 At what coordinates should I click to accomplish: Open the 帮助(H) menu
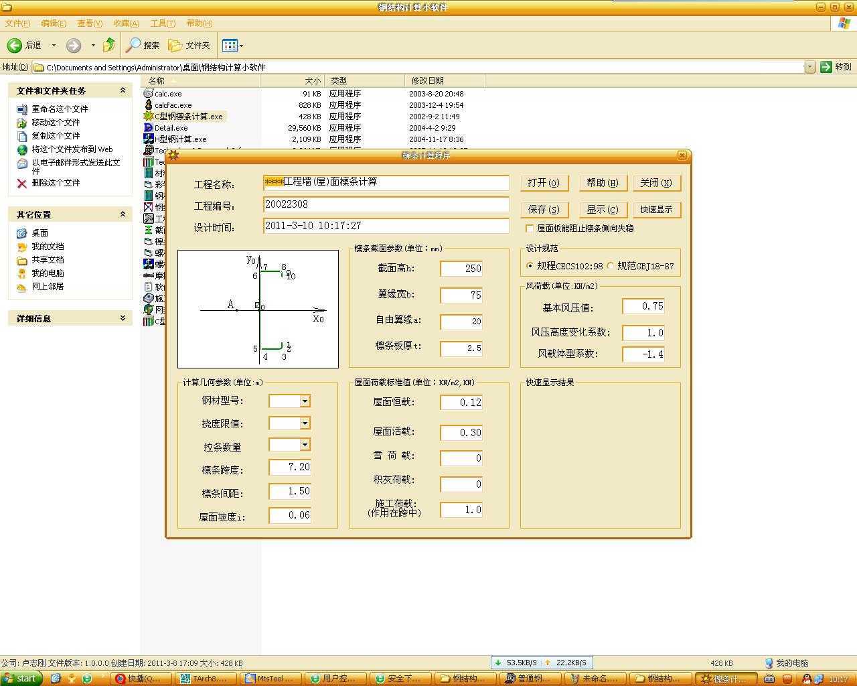[x=200, y=23]
